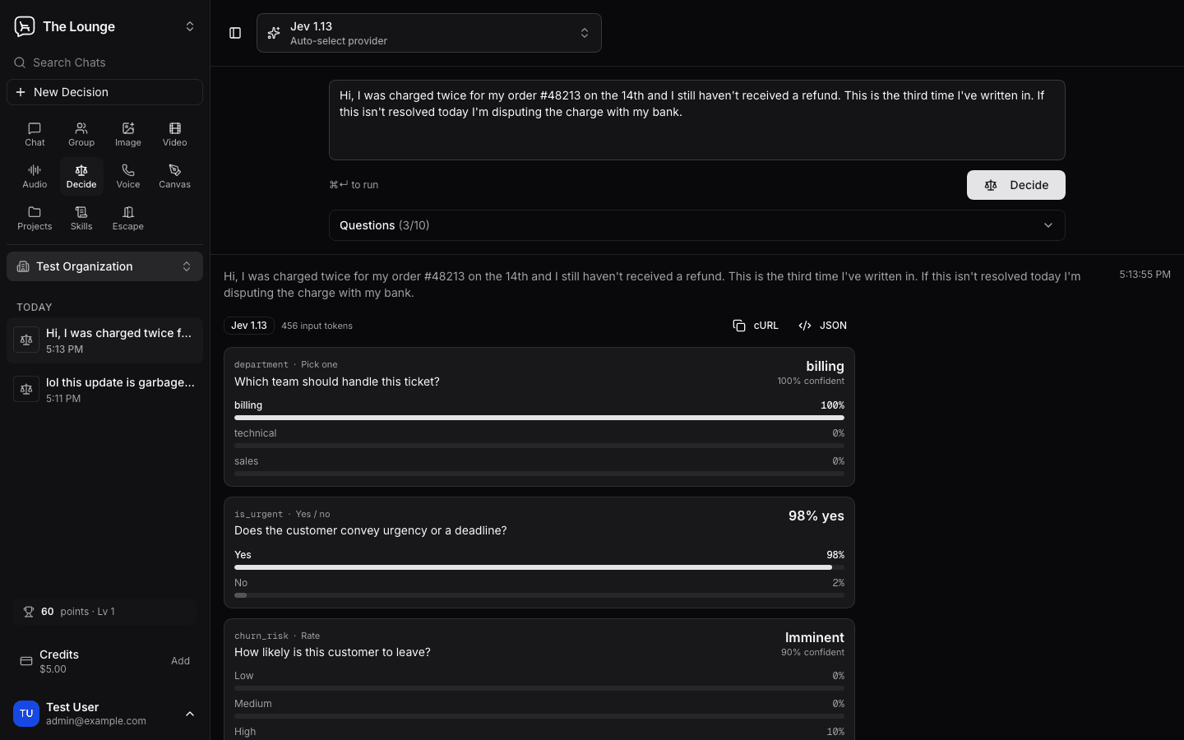The width and height of the screenshot is (1184, 740).
Task: Open Skills
Action: pos(81,218)
